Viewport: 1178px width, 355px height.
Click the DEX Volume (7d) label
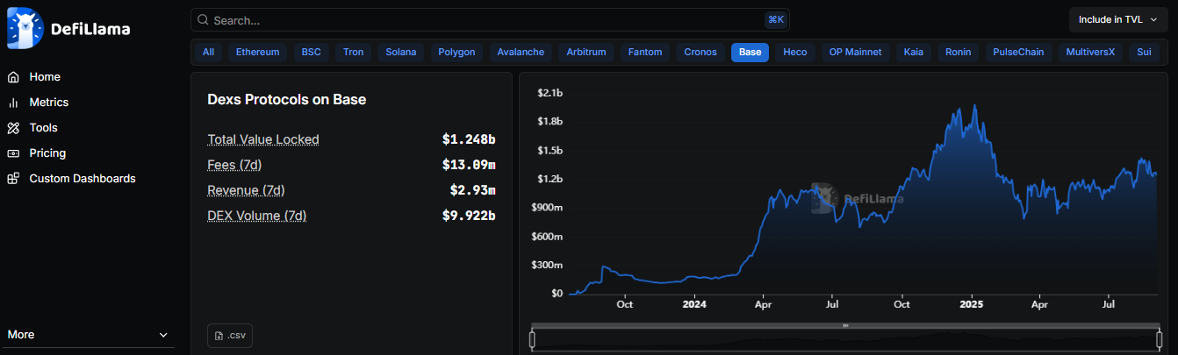tap(257, 216)
